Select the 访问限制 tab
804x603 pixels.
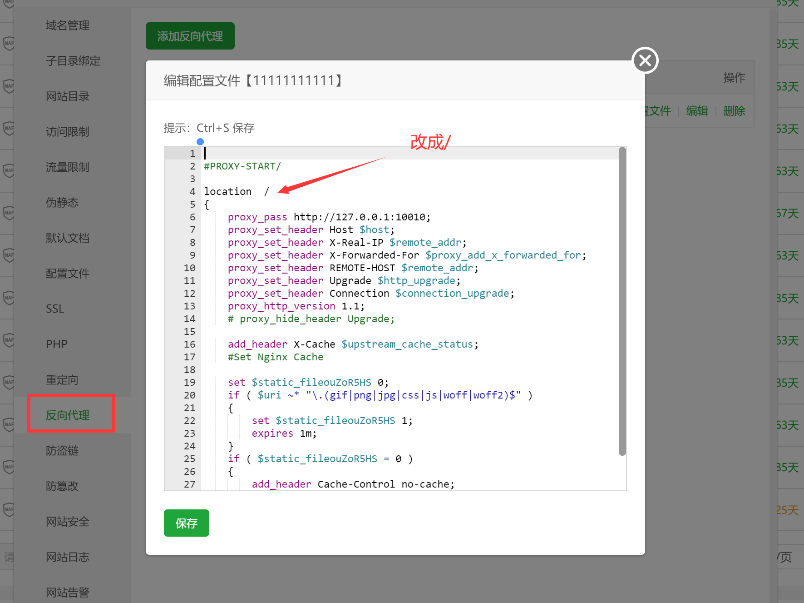pyautogui.click(x=68, y=132)
